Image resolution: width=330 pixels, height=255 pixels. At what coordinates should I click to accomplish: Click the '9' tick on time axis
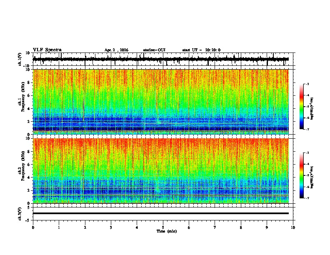[267, 227]
